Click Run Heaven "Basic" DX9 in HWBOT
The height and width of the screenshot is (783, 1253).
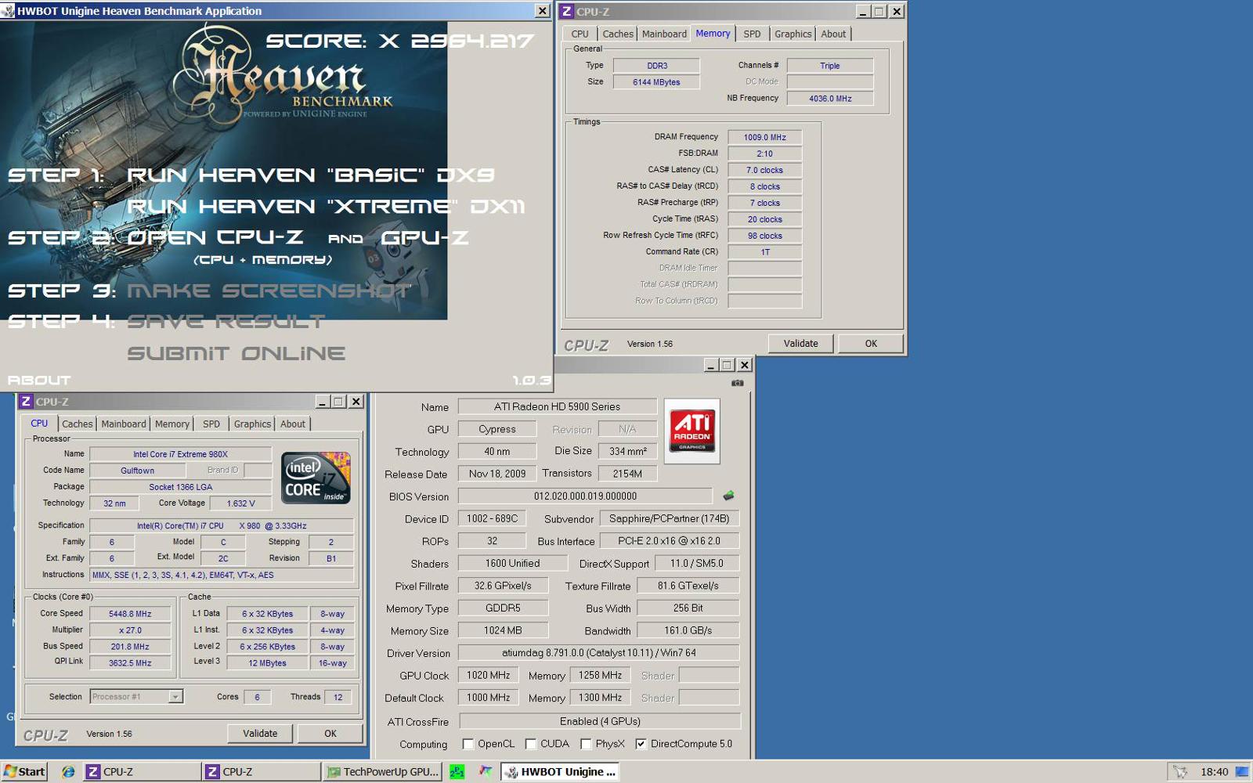point(310,175)
